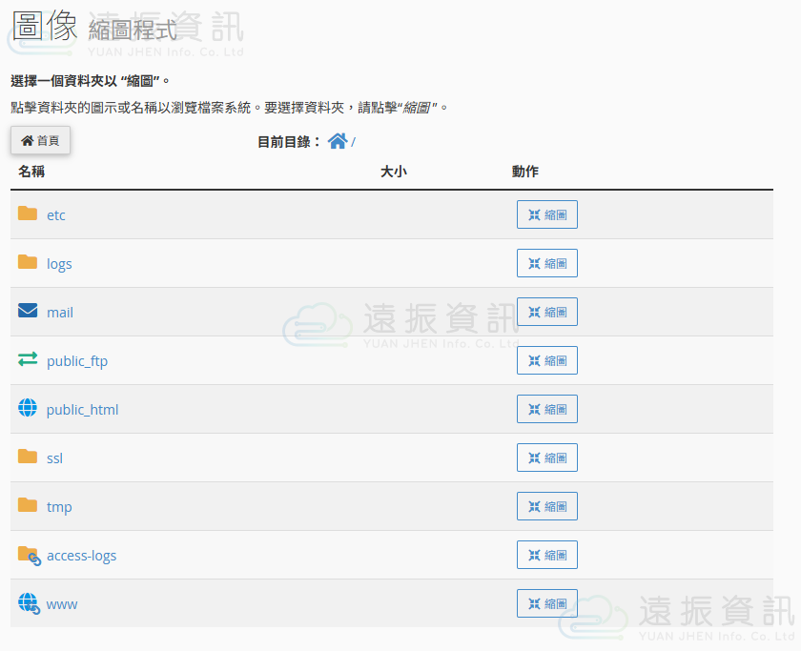Click the tmp folder icon
Viewport: 801px width, 651px height.
[28, 505]
